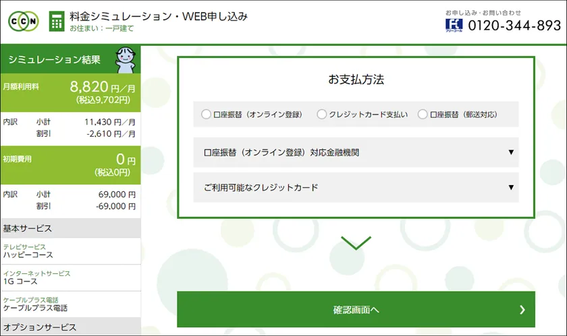Click the triangle arrow beside 対応金融機関

[x=511, y=152]
